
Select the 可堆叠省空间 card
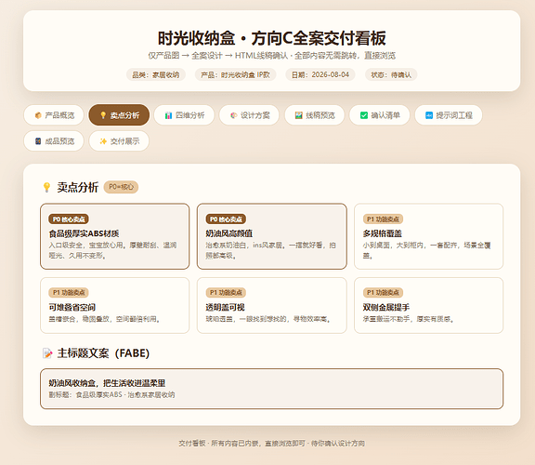point(114,305)
